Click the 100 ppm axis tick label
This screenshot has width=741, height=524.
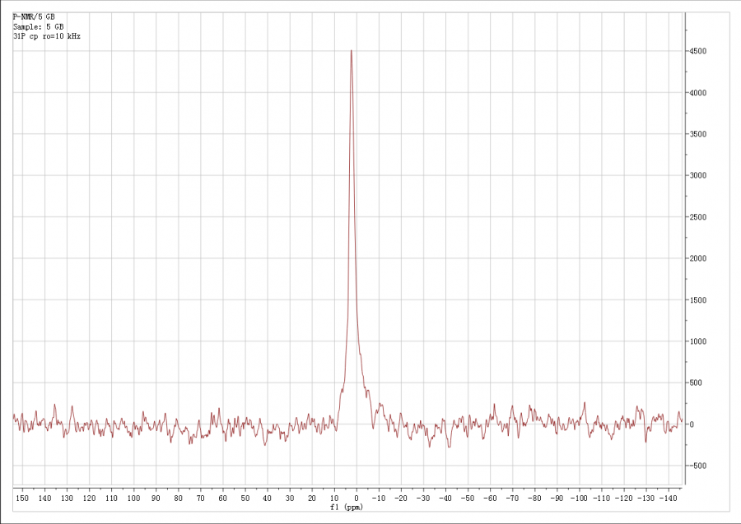click(x=133, y=498)
